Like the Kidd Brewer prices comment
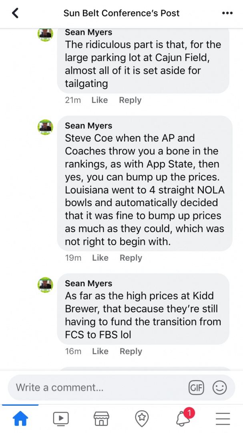 100,351
